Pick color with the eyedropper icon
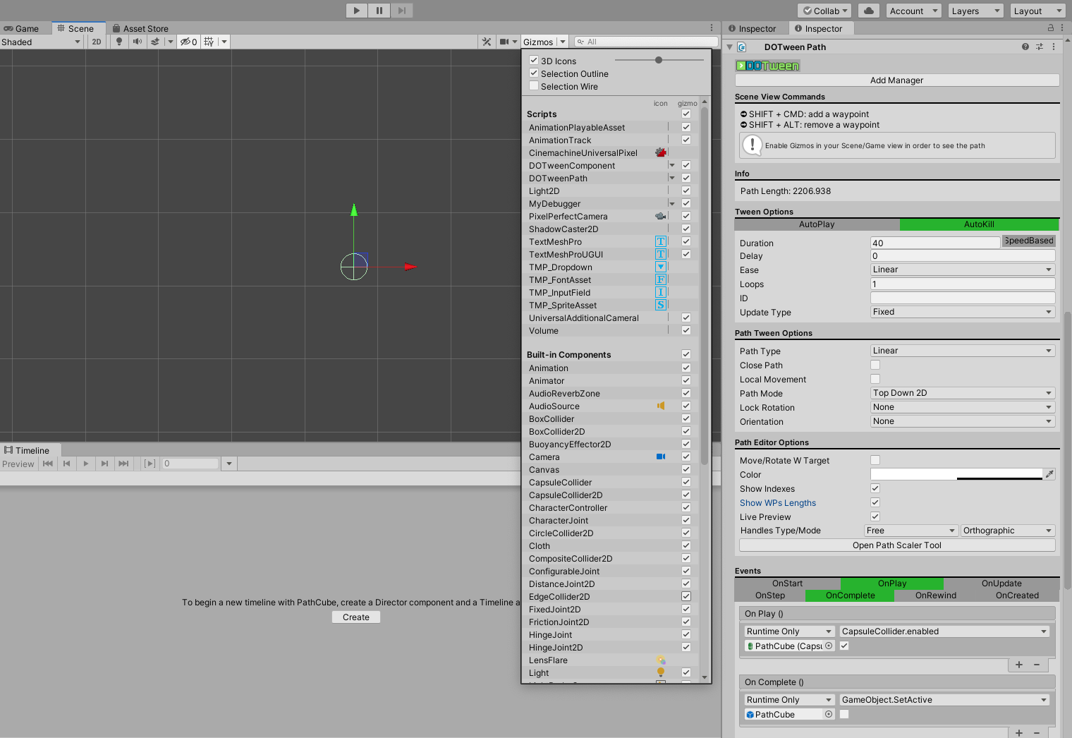The width and height of the screenshot is (1072, 738). tap(1050, 474)
